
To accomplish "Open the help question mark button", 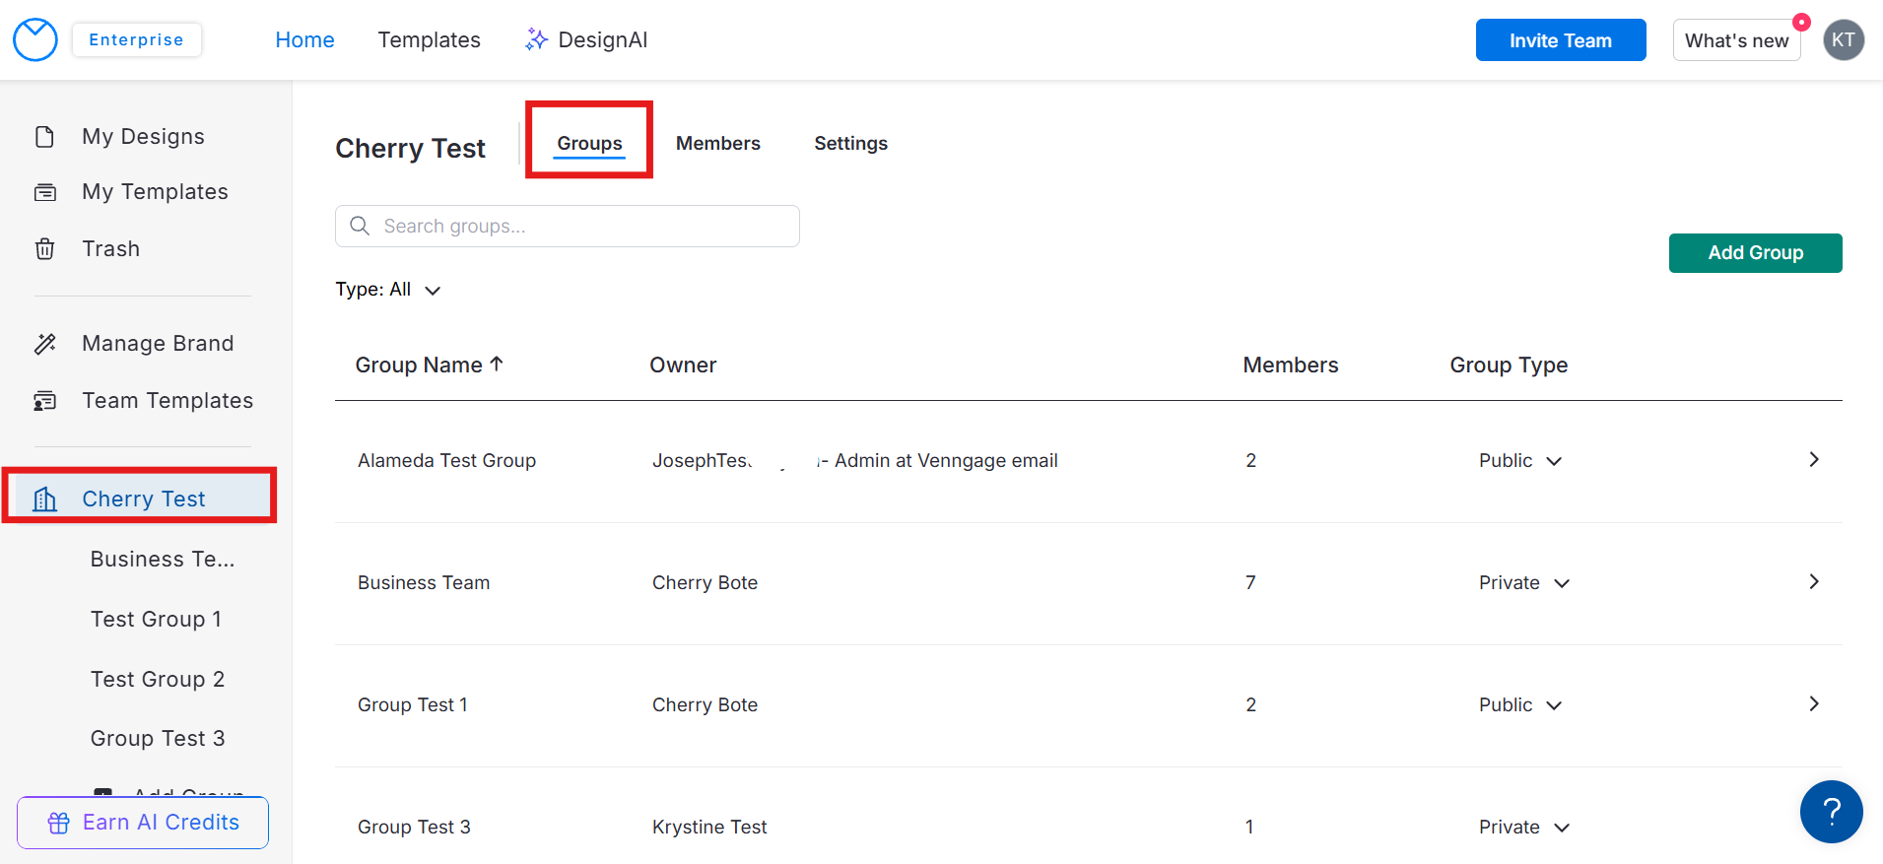I will click(1831, 812).
